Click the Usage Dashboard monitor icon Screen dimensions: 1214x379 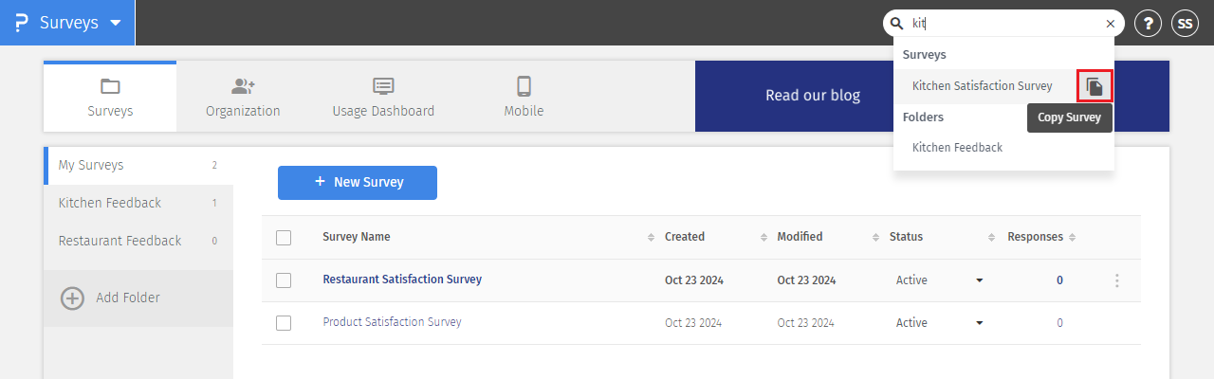[383, 86]
